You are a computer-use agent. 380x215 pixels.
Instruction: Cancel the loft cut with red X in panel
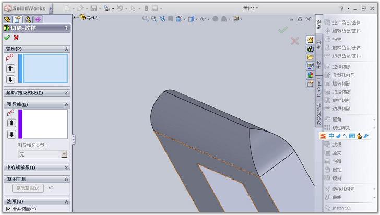[16, 38]
